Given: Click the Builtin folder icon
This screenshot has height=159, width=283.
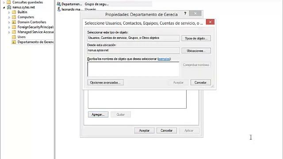Looking at the screenshot, I should tap(14, 12).
